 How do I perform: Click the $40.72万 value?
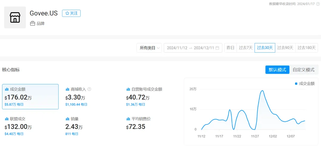coord(138,97)
